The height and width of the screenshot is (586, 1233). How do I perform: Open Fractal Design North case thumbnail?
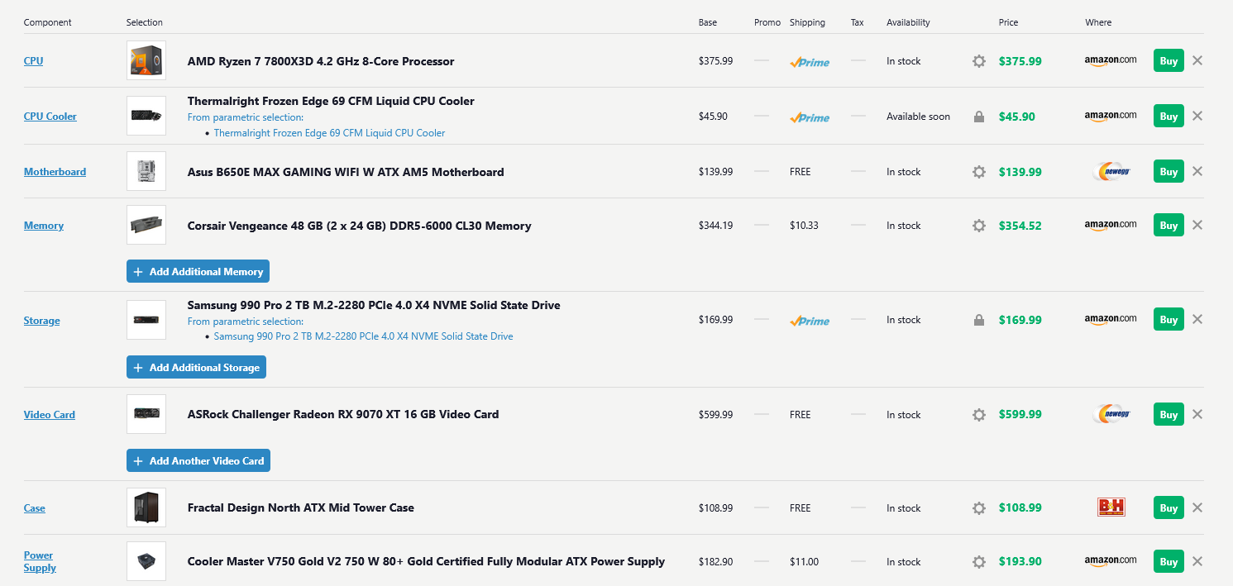146,507
